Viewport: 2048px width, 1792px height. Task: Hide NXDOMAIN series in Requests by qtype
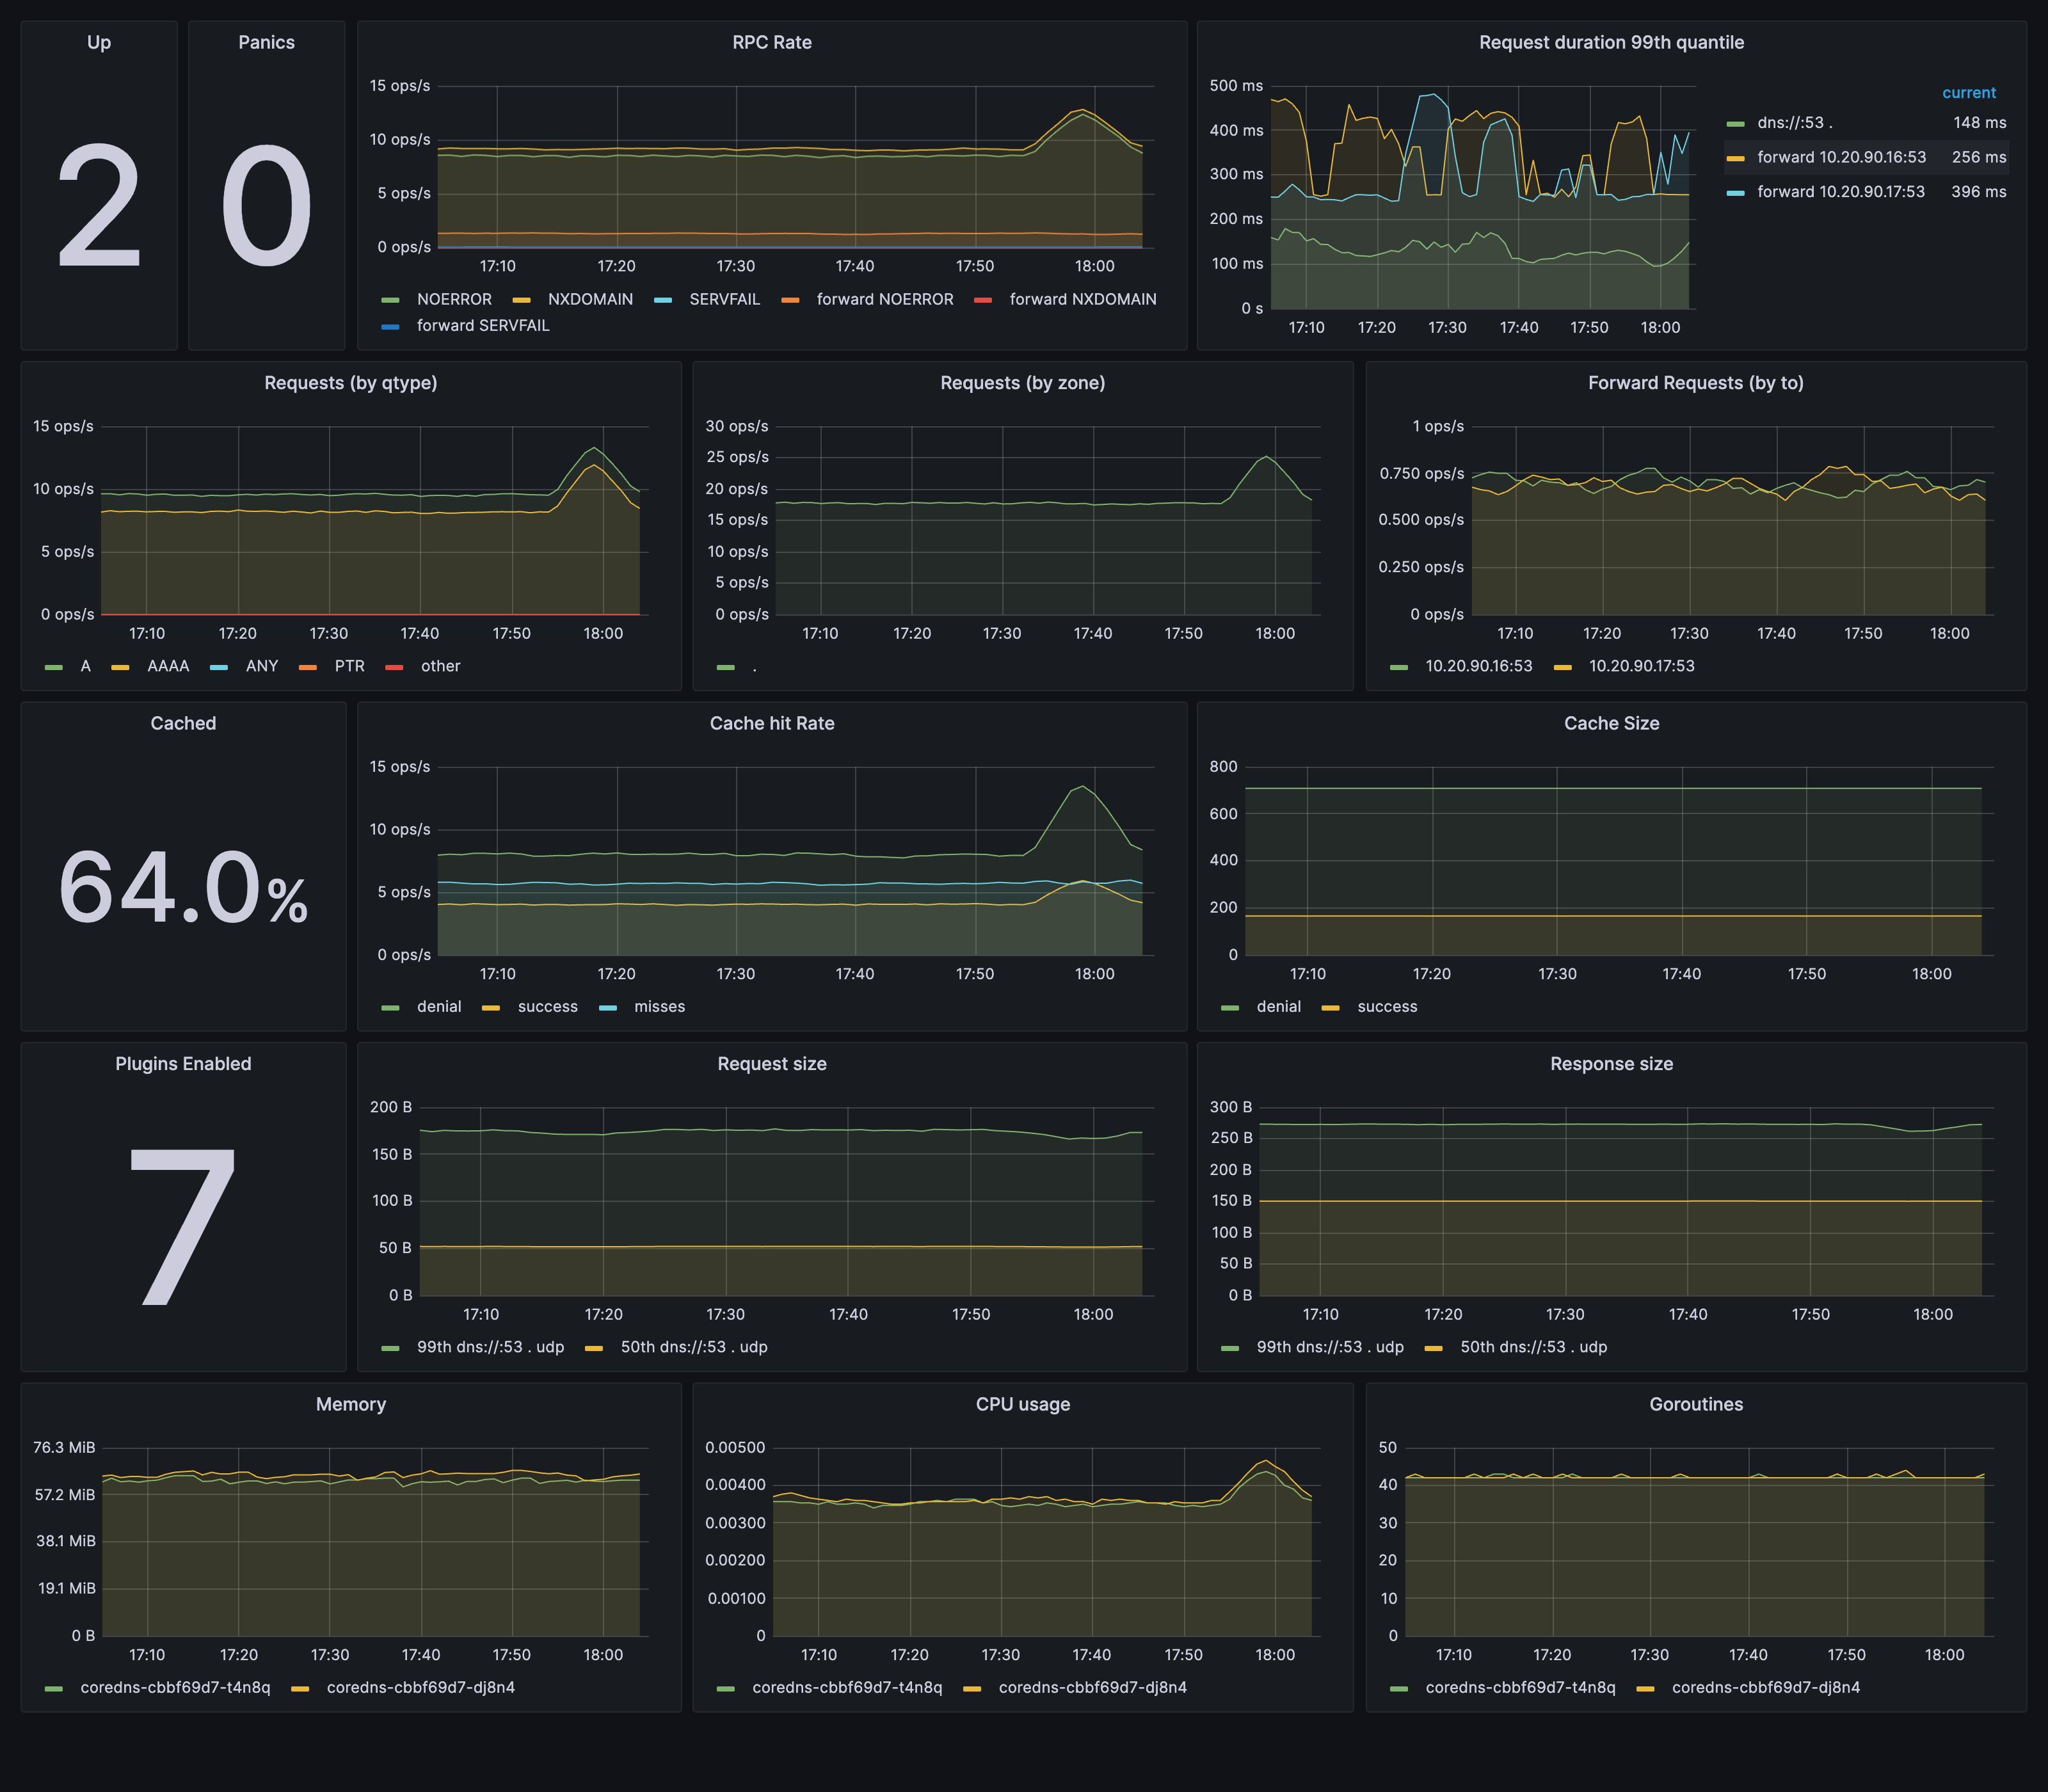(x=168, y=665)
